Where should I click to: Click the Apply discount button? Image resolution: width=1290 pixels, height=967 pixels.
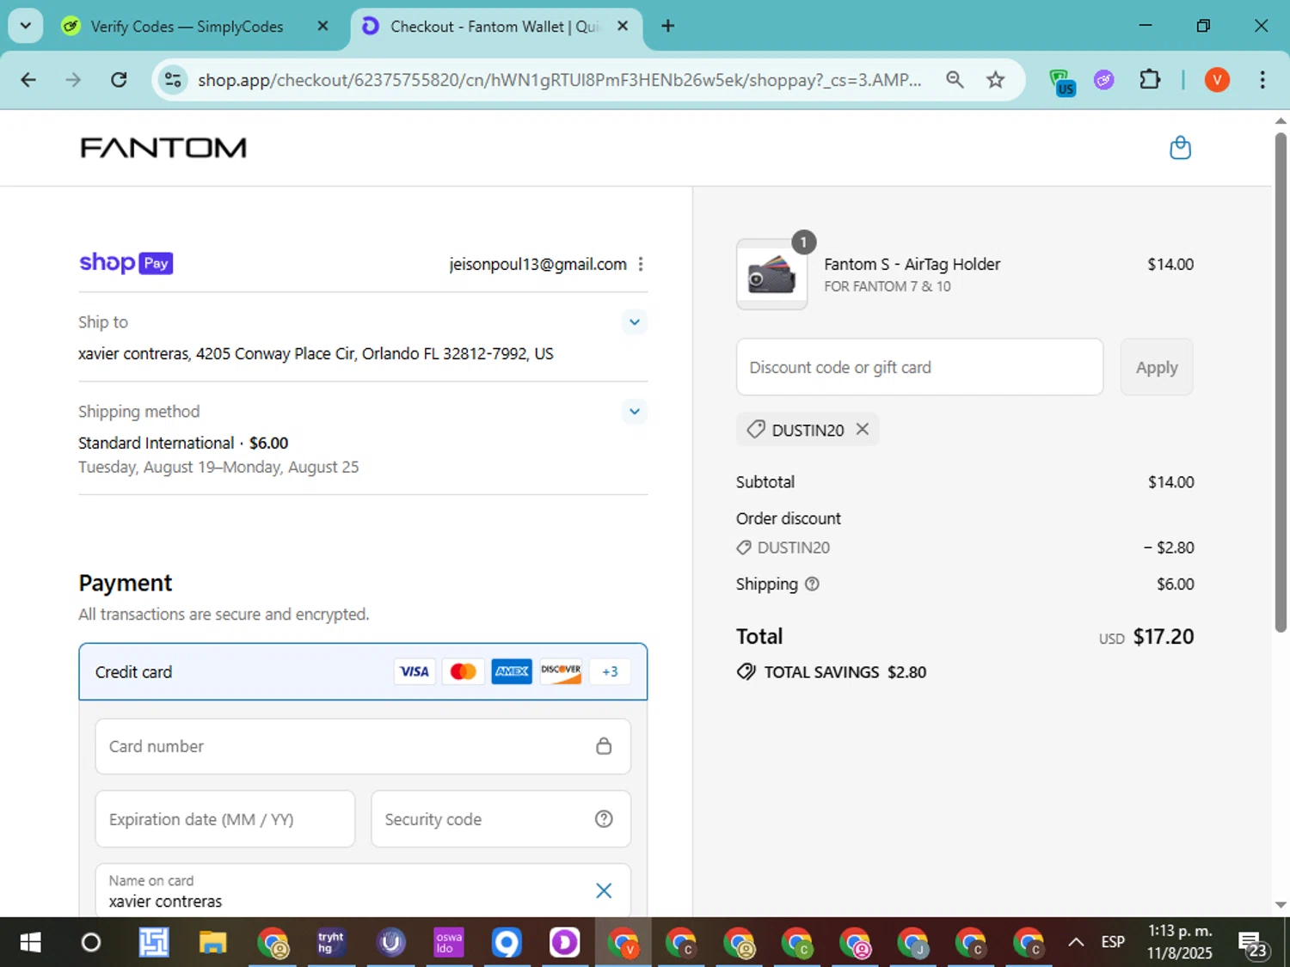click(1157, 367)
